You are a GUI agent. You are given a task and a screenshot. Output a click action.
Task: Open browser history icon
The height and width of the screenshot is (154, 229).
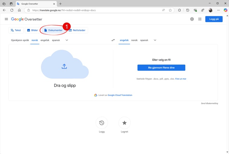pos(188,10)
